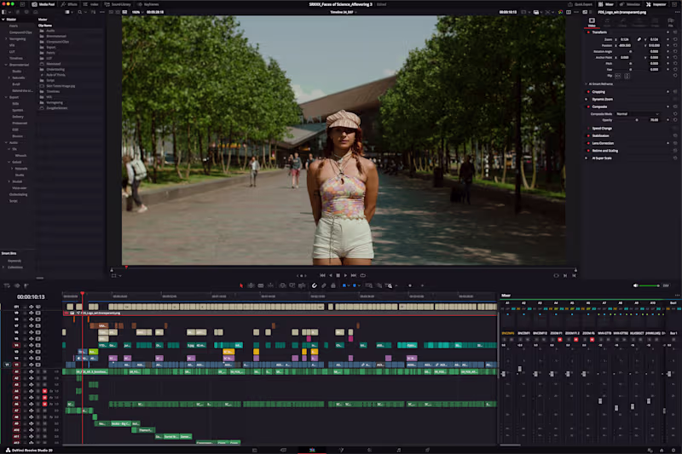Open the Metadata panel
The width and height of the screenshot is (682, 454).
(630, 4)
